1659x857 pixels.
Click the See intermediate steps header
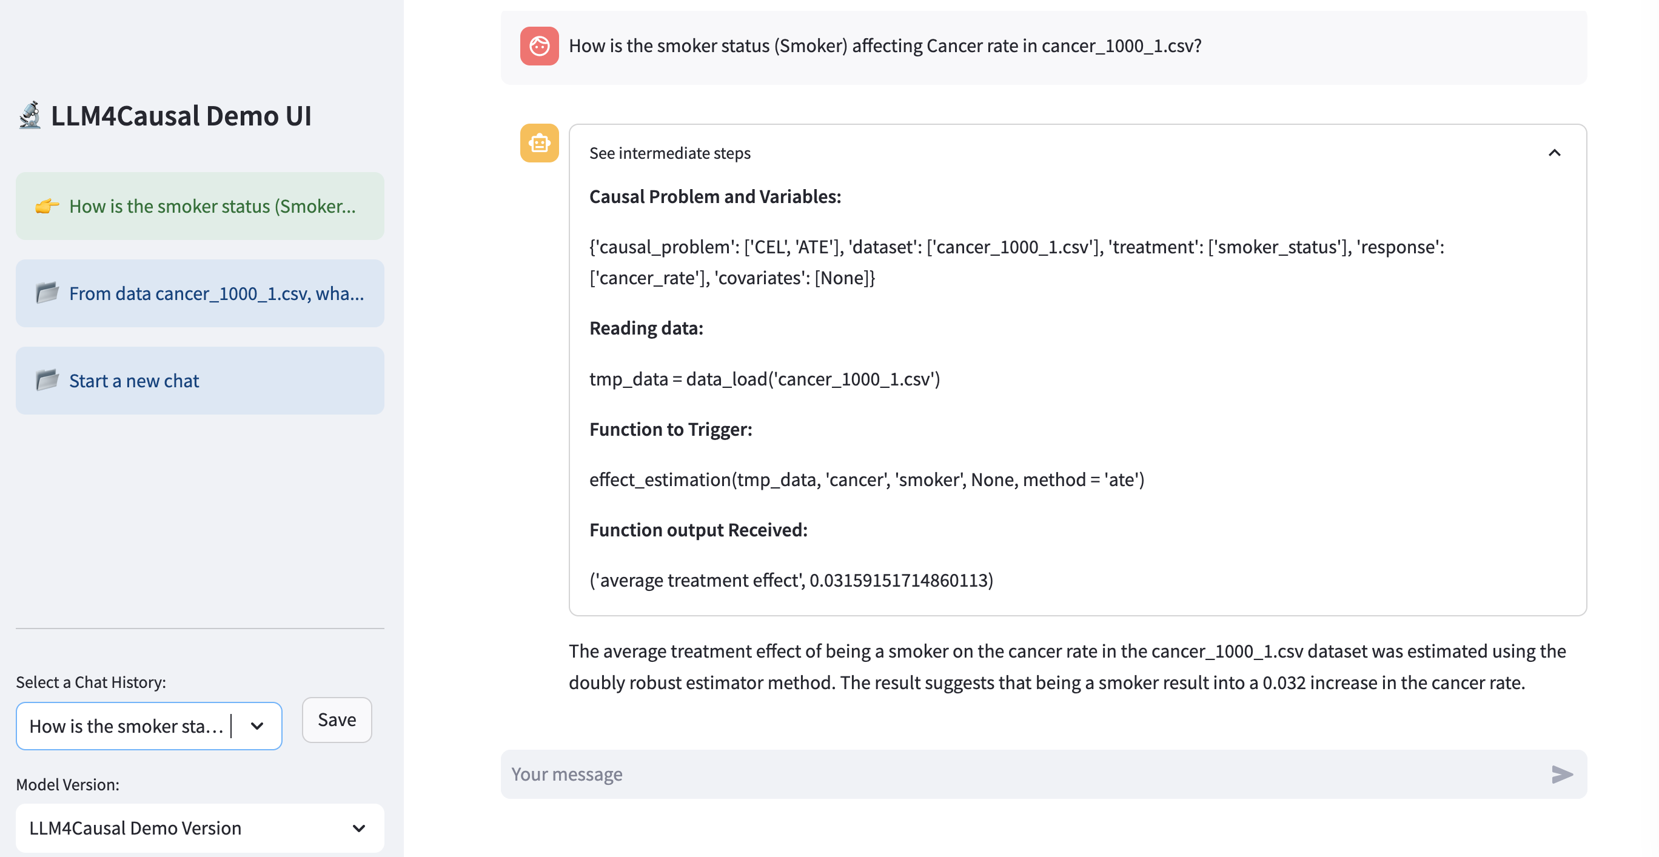pos(670,153)
